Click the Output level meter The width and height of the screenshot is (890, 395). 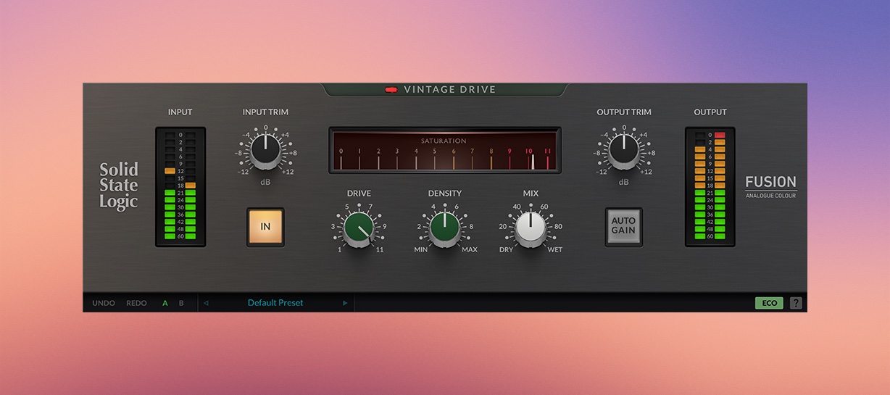(x=710, y=186)
